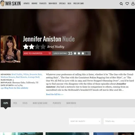Open Free Live Cams nav item
This screenshot has width=135, height=135.
point(78,4)
